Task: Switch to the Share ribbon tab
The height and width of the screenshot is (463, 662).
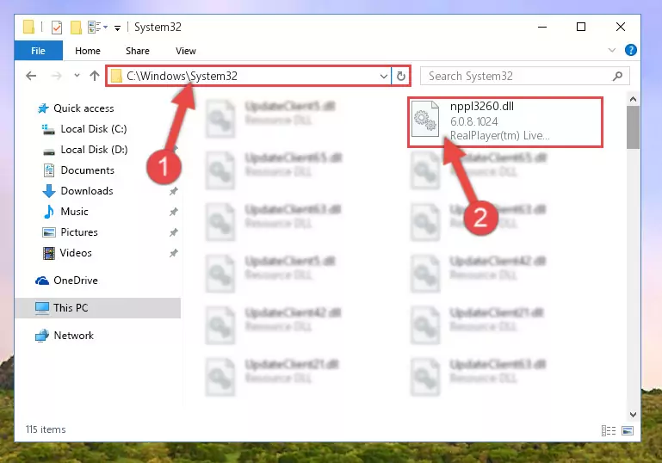Action: pos(138,51)
